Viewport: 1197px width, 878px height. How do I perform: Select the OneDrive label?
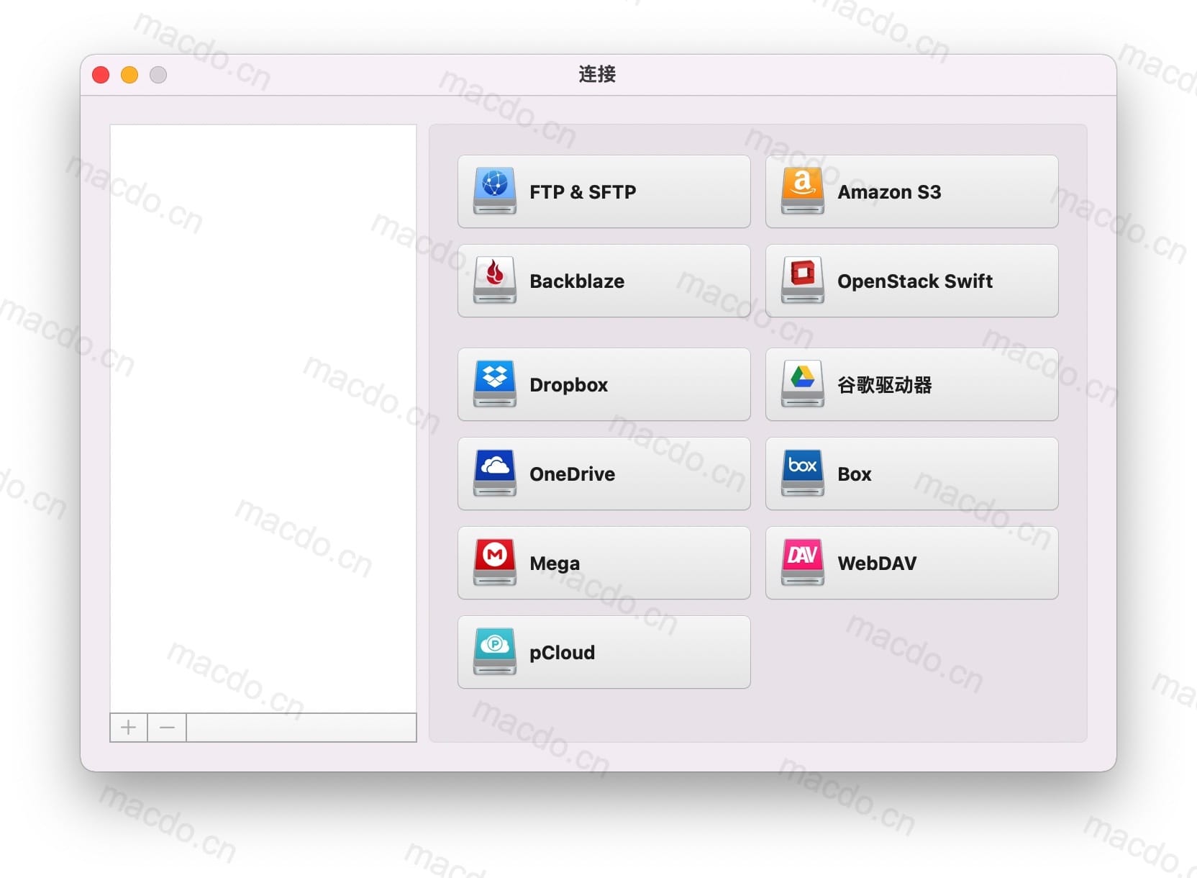tap(572, 474)
